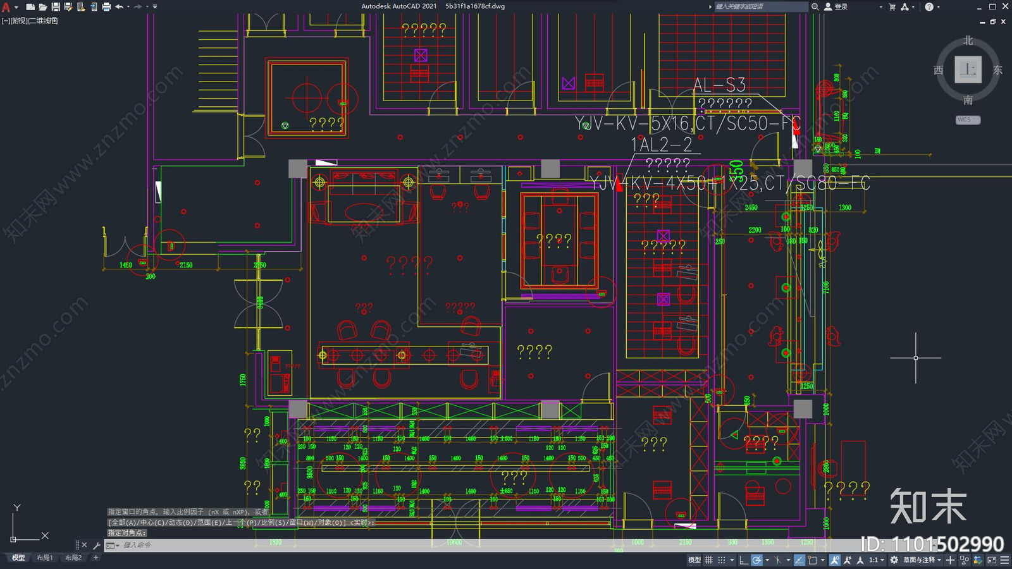Click the Save As icon
Screen dimensions: 1012x569
pos(68,7)
